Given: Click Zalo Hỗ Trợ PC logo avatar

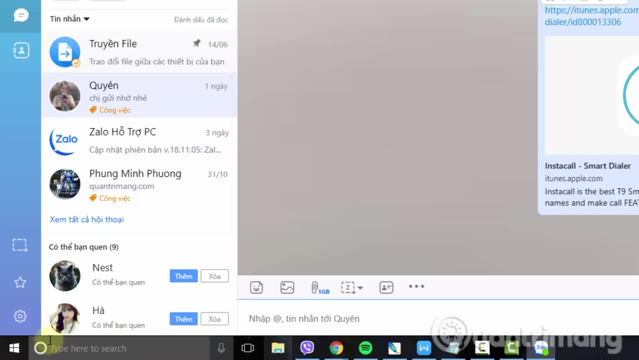Looking at the screenshot, I should (65, 140).
